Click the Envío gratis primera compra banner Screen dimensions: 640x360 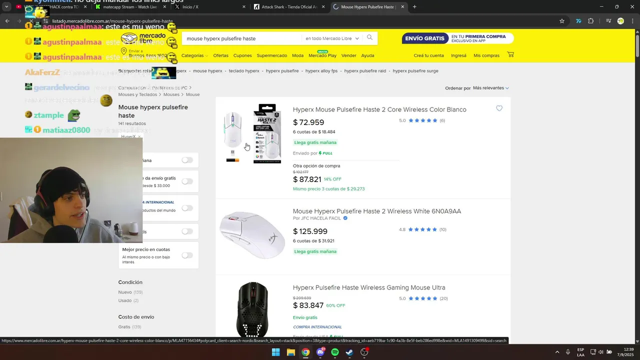coord(457,38)
